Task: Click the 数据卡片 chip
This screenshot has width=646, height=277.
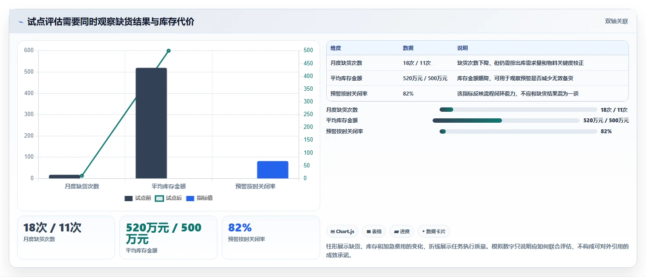Action: tap(433, 231)
